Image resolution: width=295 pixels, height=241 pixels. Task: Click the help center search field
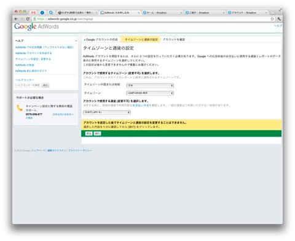click(28, 85)
